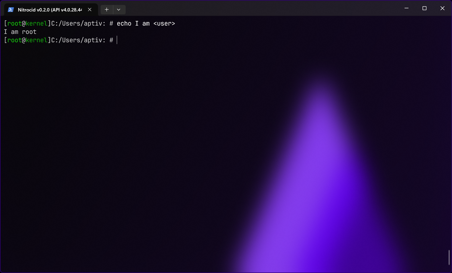Select the Nitrocid v0.2.0 tab title
452x273 pixels.
coord(50,10)
